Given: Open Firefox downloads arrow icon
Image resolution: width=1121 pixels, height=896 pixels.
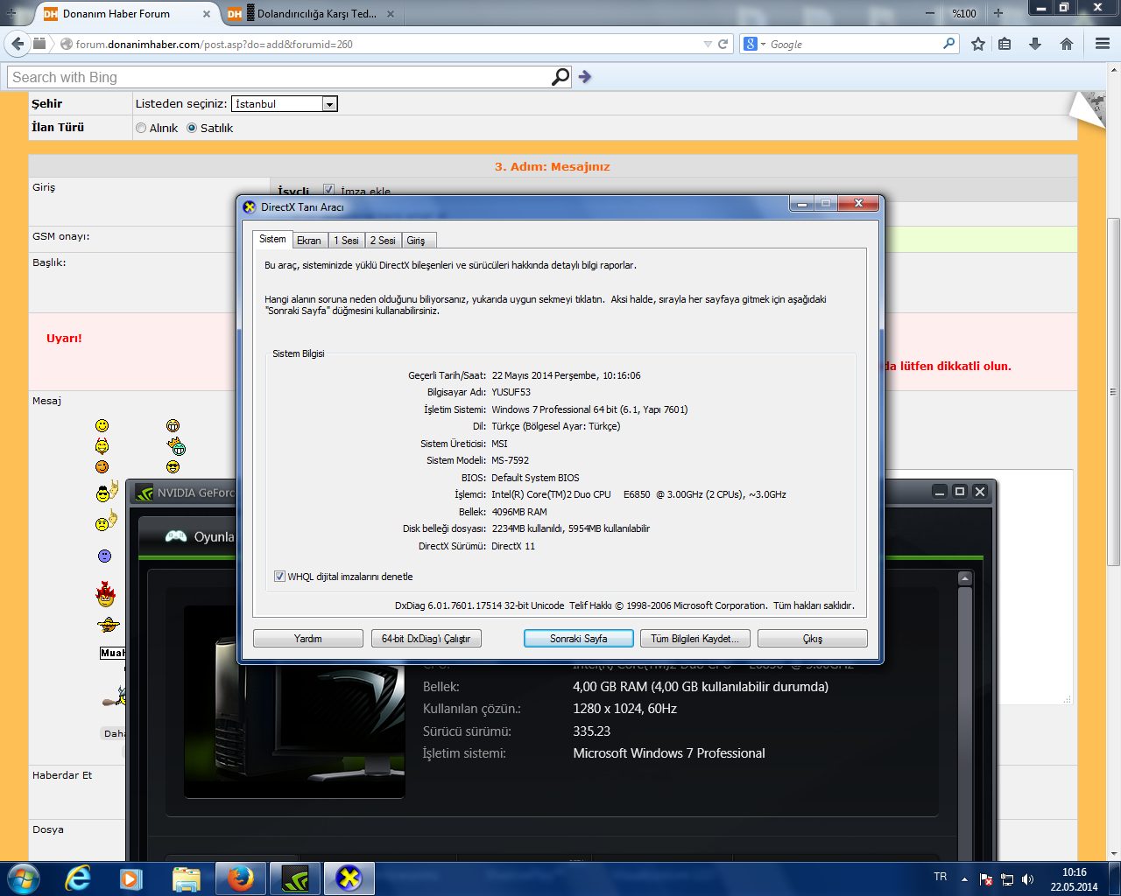Looking at the screenshot, I should (x=1035, y=44).
